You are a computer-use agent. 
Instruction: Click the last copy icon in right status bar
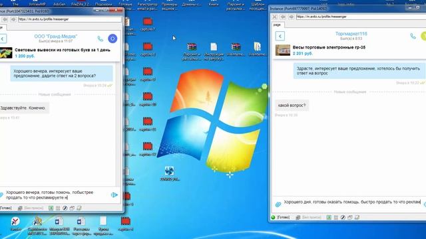(357, 217)
